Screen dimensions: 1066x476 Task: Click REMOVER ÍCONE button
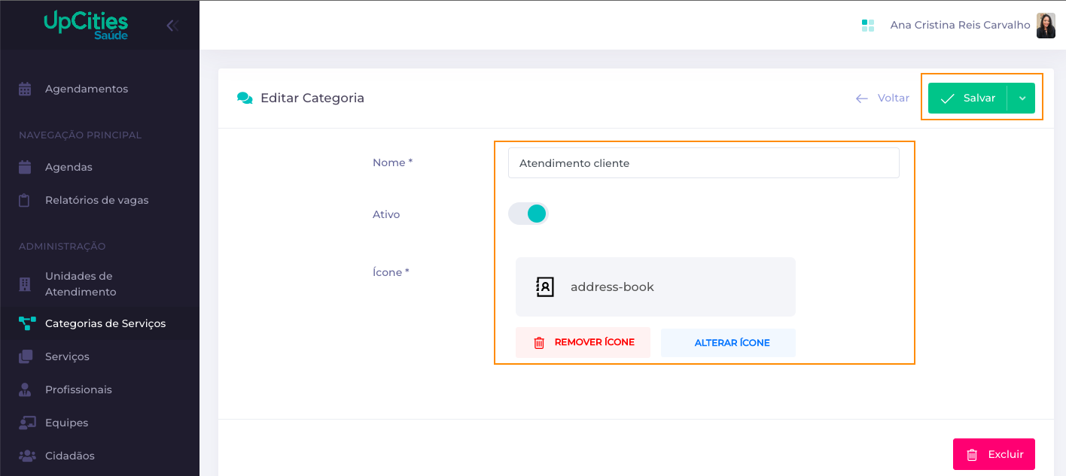click(x=583, y=342)
